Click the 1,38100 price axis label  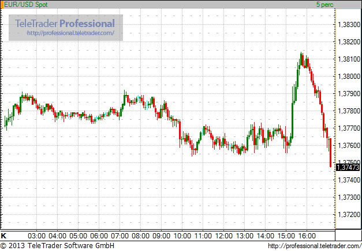(x=349, y=59)
